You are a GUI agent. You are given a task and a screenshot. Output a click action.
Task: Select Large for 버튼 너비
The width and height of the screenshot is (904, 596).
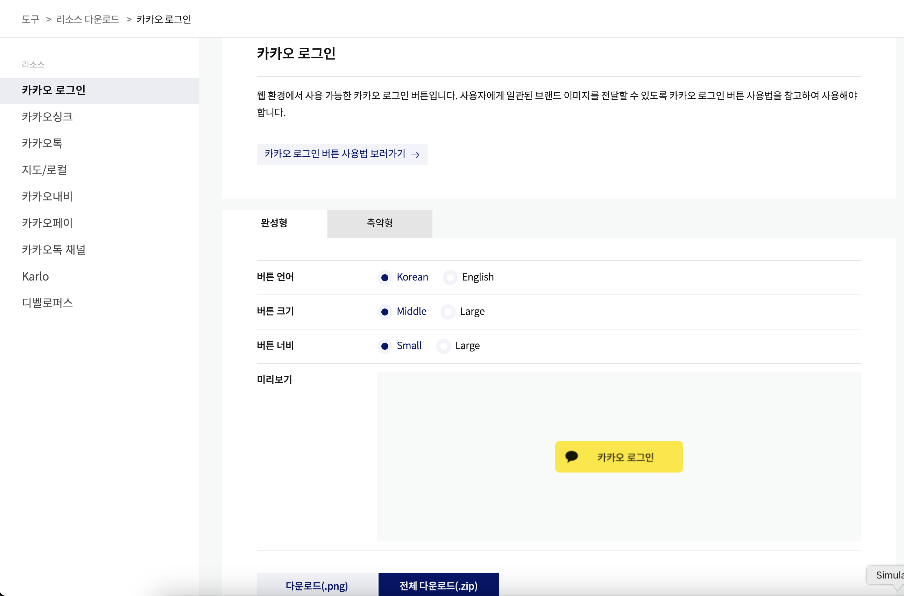coord(444,346)
